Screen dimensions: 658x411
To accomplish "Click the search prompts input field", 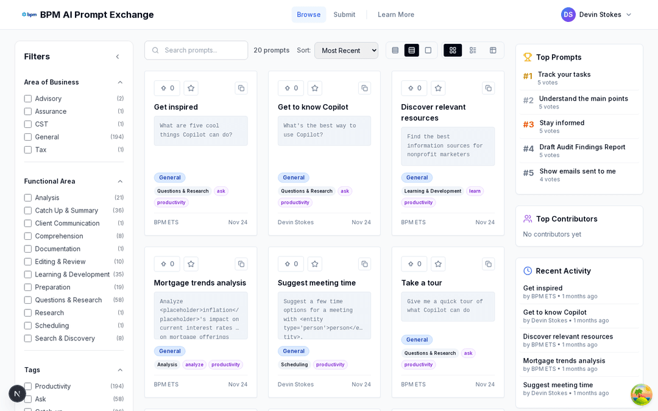I will pos(196,50).
